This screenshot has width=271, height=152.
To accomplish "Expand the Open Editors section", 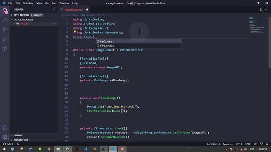I will [11, 15].
